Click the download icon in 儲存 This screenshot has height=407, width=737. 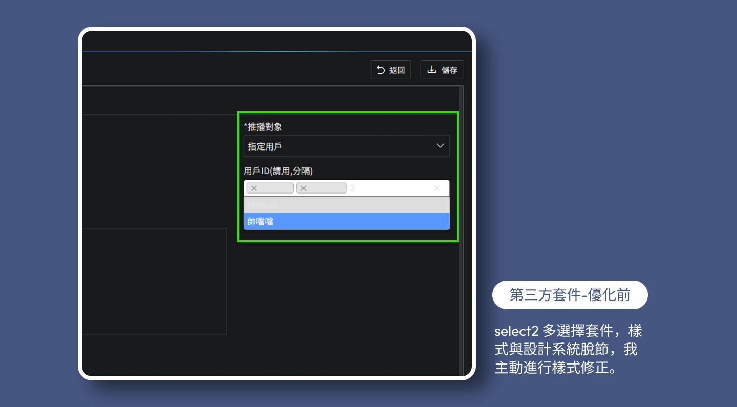pyautogui.click(x=432, y=70)
